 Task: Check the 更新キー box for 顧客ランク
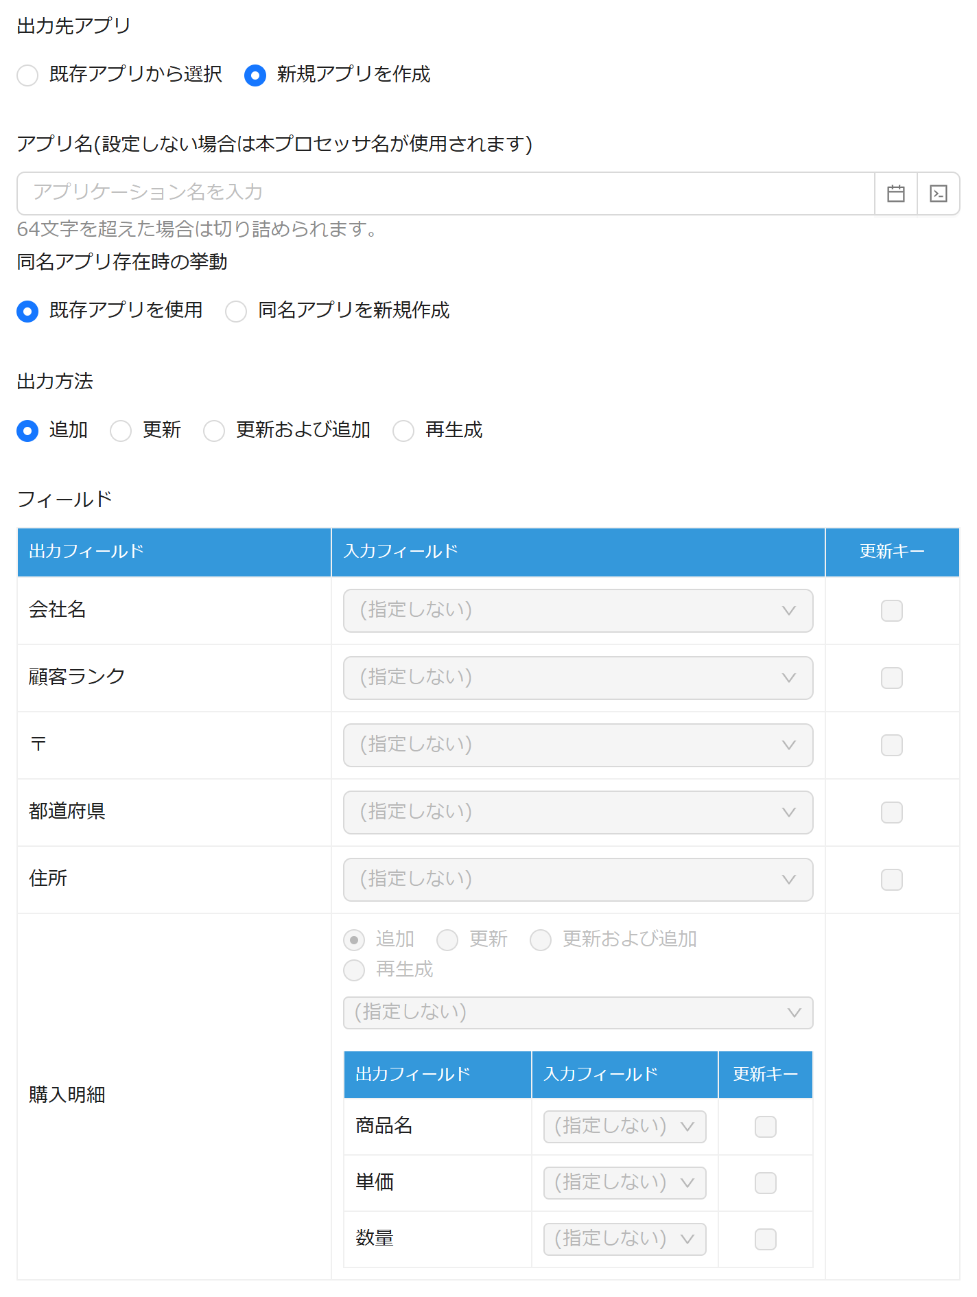click(x=892, y=678)
